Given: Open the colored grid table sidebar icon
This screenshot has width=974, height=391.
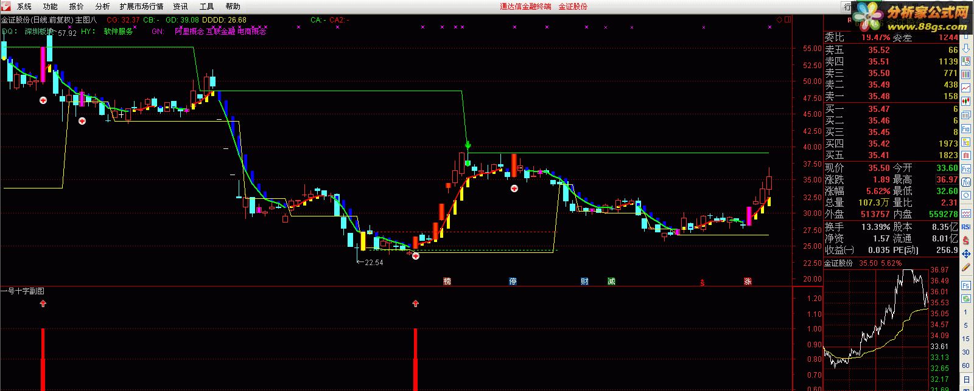Looking at the screenshot, I should point(965,74).
